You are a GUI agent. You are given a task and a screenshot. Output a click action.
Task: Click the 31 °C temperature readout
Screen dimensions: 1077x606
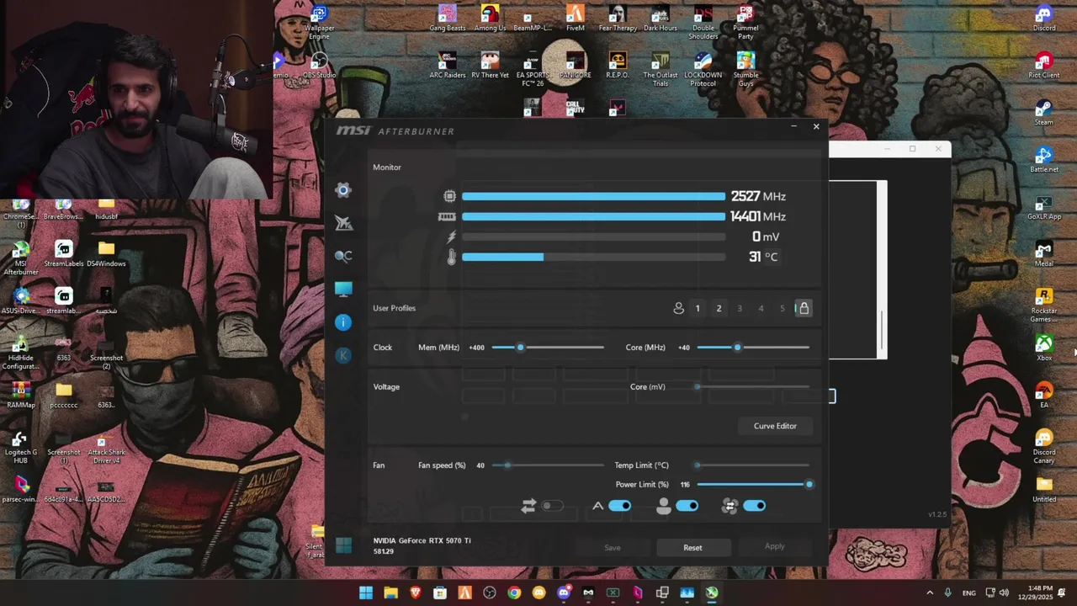[763, 257]
